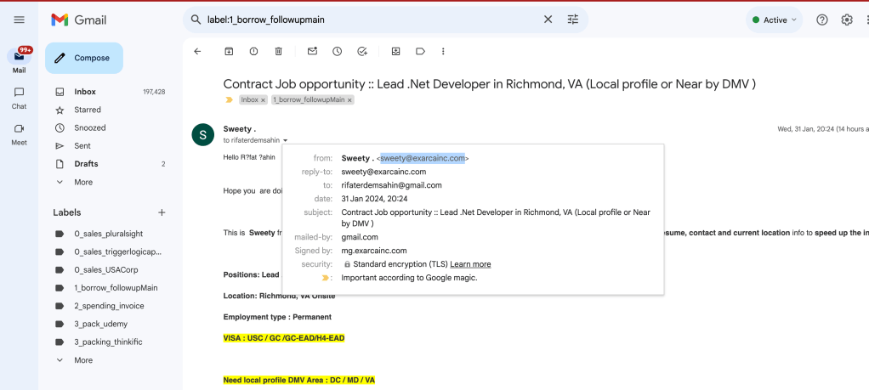This screenshot has height=390, width=869.
Task: Click the sender name Sweety . header
Action: pos(240,129)
